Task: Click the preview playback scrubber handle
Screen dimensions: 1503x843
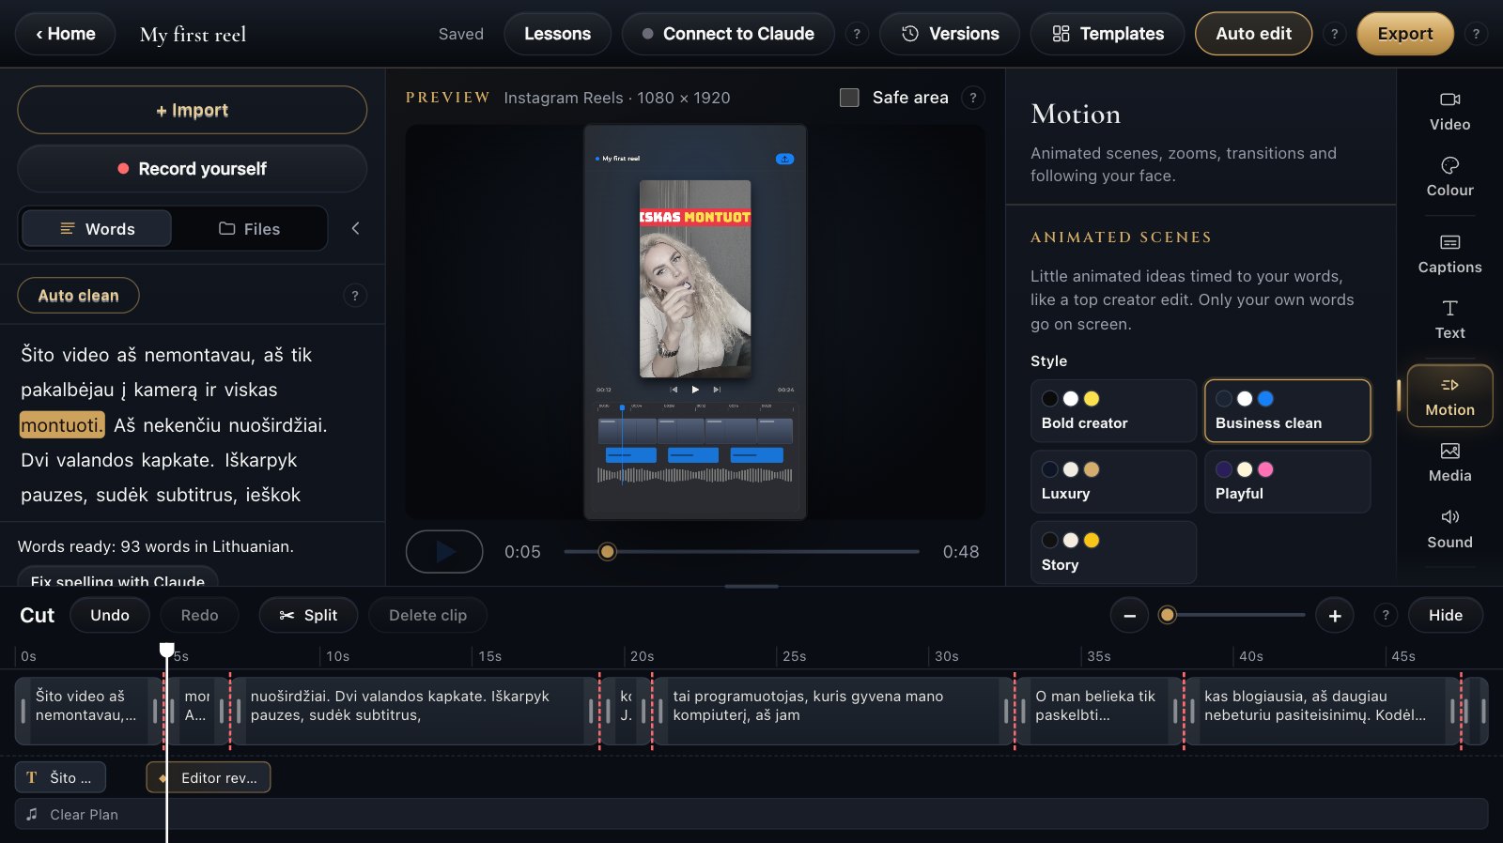Action: pos(608,551)
